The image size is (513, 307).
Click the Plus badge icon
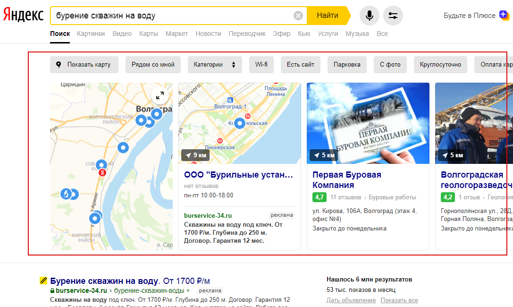point(504,15)
